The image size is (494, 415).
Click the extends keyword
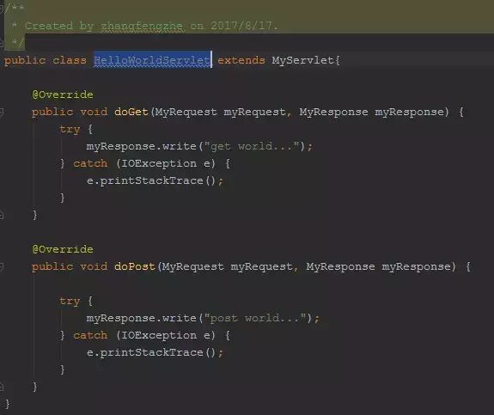tap(241, 60)
